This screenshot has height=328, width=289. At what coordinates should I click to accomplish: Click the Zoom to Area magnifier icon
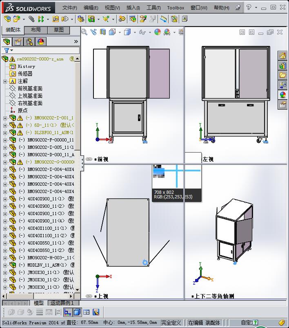point(84,32)
